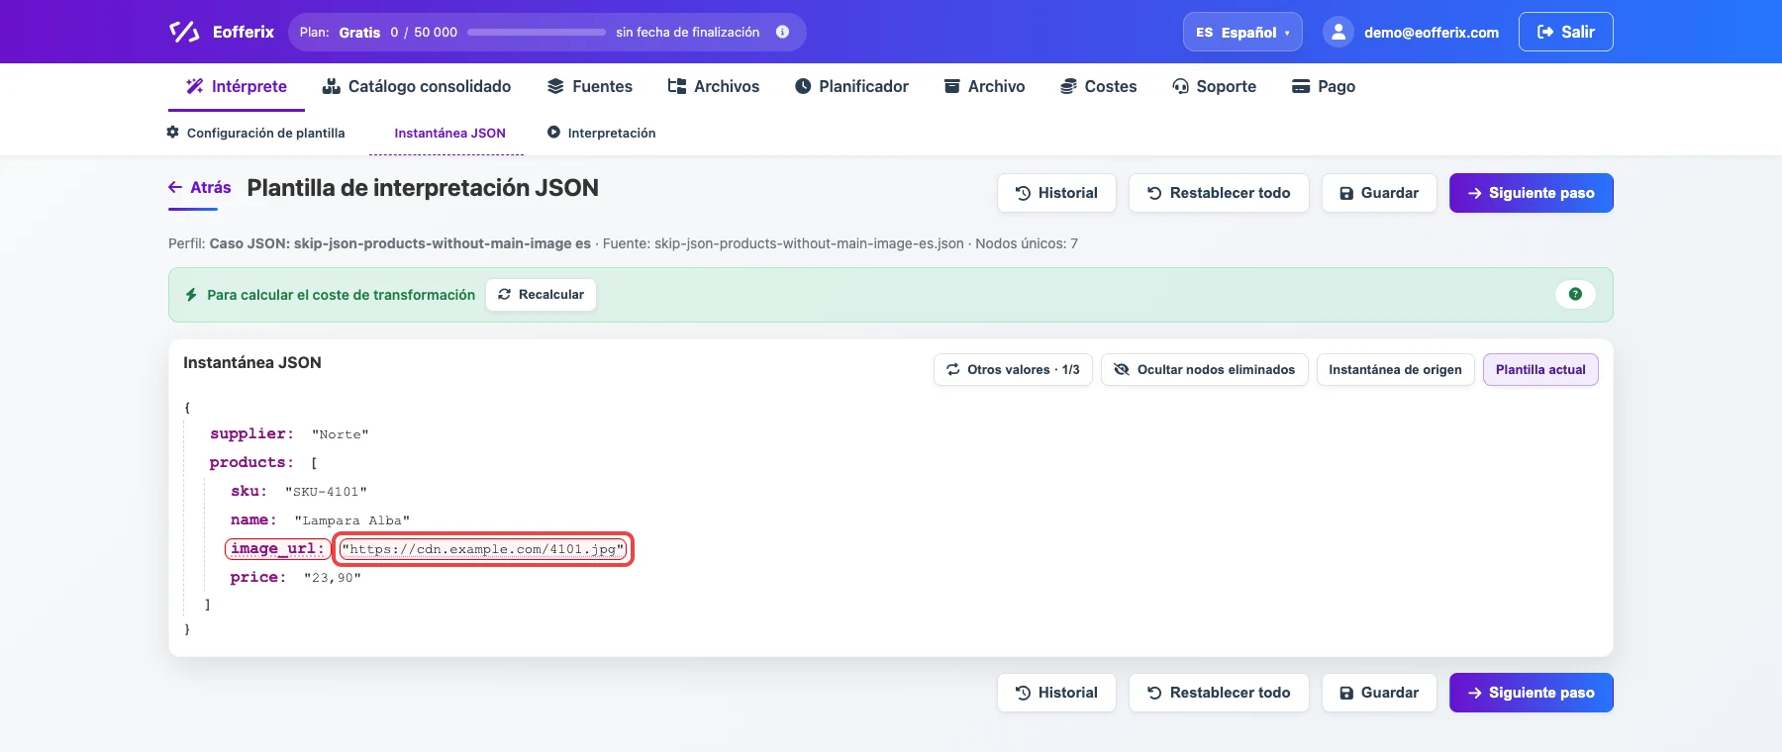Select the sku key node

(x=248, y=492)
